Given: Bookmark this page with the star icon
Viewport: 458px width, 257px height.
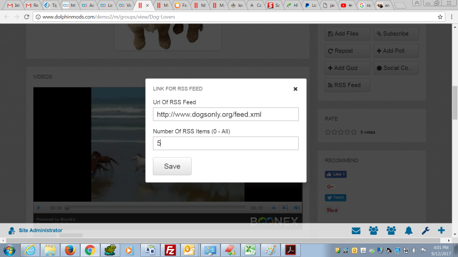Looking at the screenshot, I should point(440,17).
